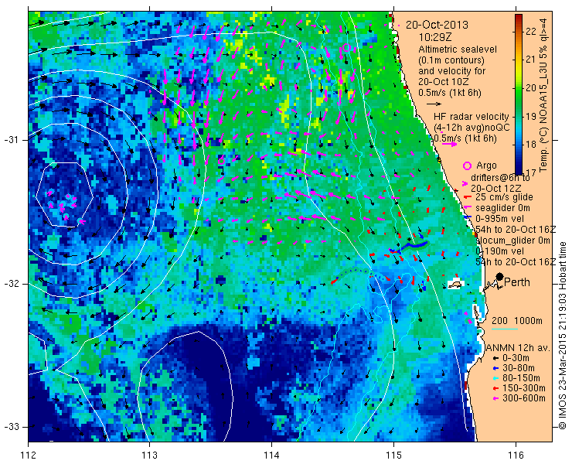Click the (0.1m contours) legend text
The image size is (572, 464).
point(451,60)
